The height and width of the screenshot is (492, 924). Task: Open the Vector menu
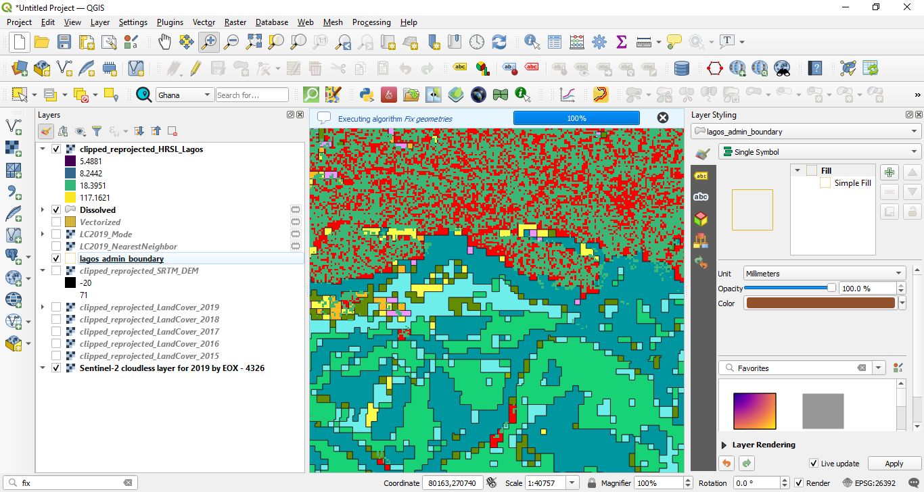[x=204, y=22]
